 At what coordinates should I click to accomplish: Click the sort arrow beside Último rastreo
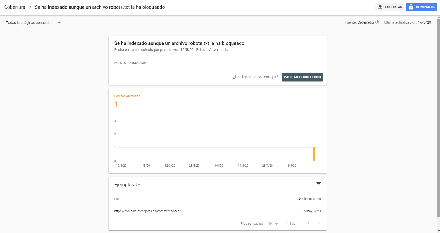click(299, 199)
